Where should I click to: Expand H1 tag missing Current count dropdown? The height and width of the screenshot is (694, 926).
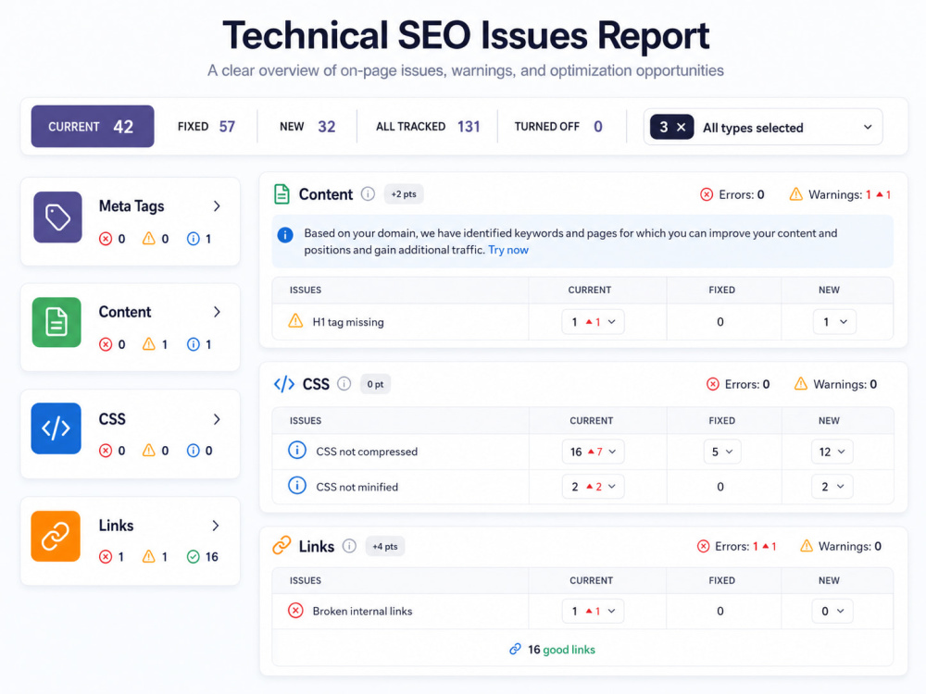[x=593, y=322]
